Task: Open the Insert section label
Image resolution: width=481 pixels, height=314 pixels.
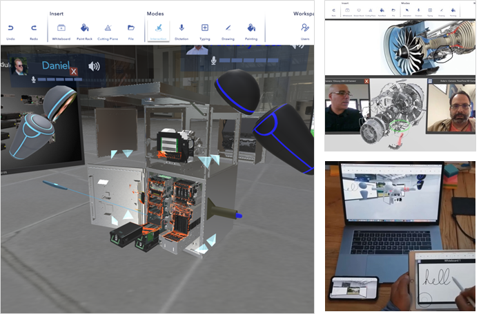Action: (x=57, y=14)
